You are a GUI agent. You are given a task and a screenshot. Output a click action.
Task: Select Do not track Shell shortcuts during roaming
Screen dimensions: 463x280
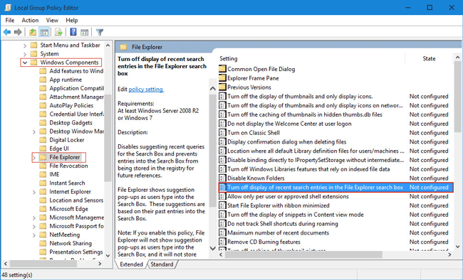click(282, 223)
